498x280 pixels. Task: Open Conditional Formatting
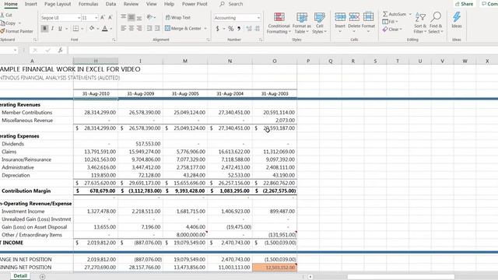tap(279, 23)
